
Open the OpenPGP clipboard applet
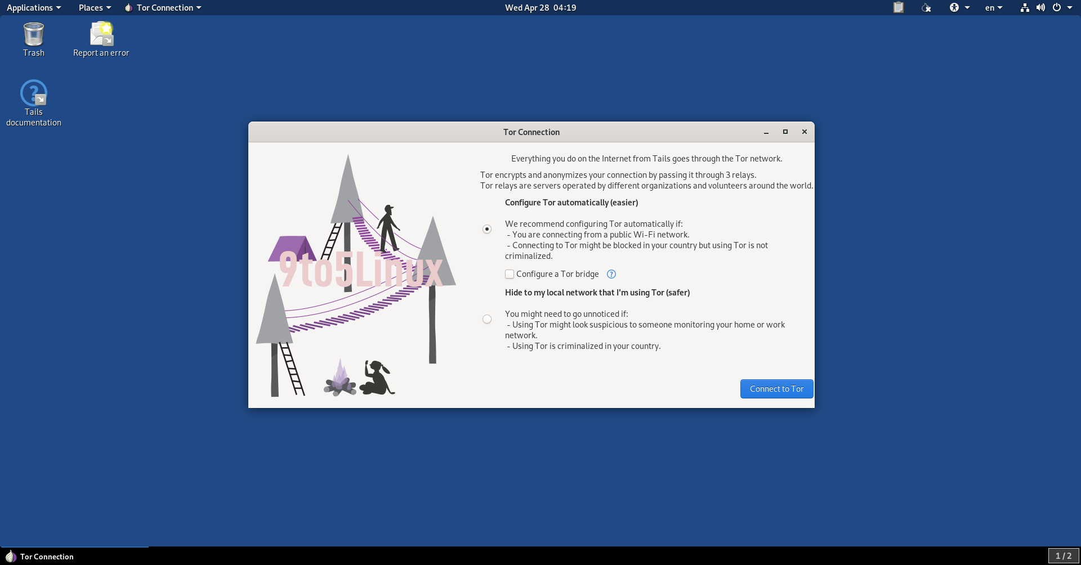[898, 7]
